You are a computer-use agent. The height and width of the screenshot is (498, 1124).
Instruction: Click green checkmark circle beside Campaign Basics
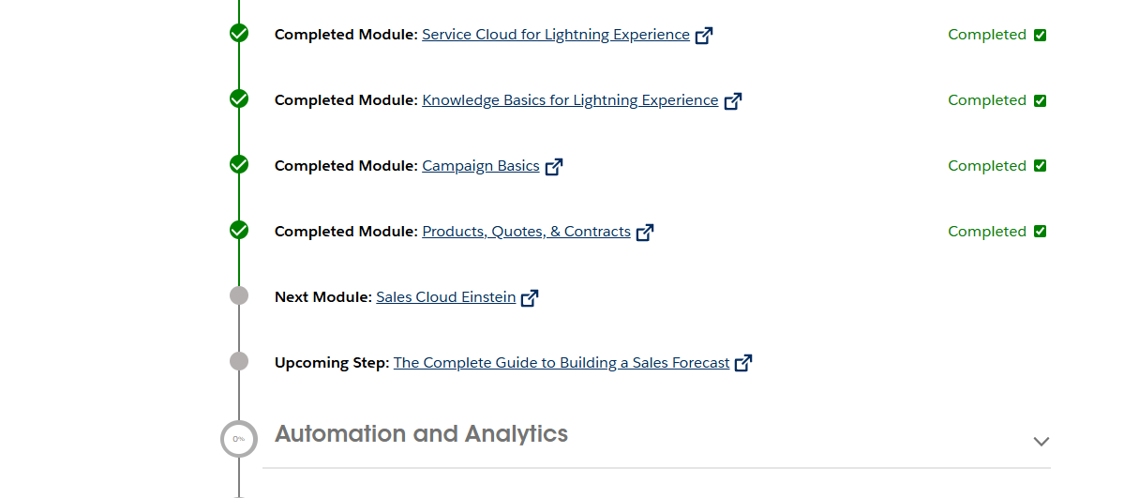coord(239,165)
